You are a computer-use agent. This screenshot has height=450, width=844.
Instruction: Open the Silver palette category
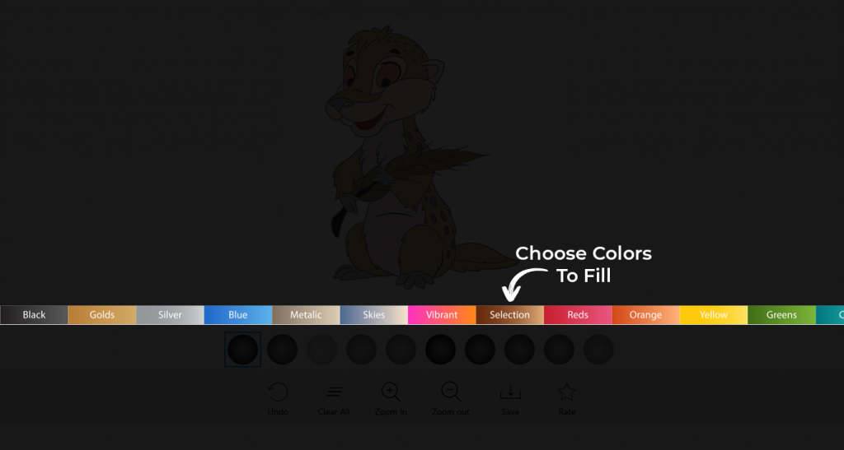coord(170,315)
